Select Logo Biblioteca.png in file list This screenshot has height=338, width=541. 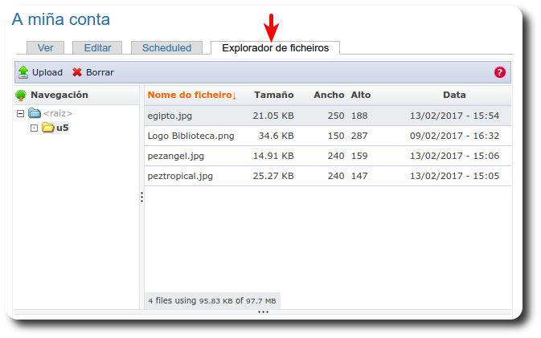click(x=191, y=136)
